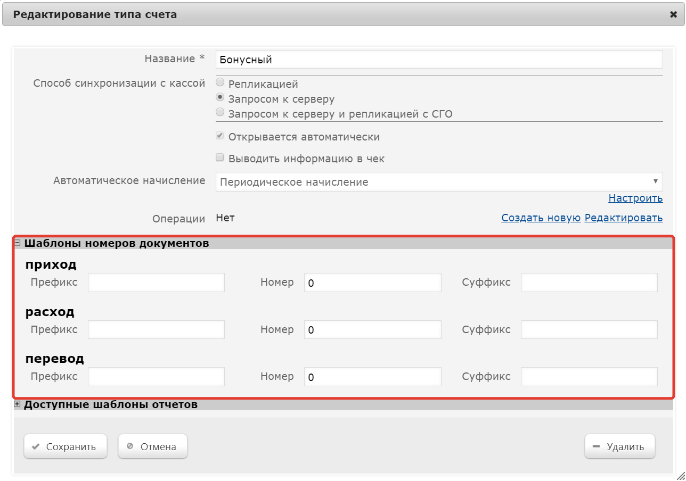
Task: Select the Запросом к серверу radio option
Action: coord(220,98)
